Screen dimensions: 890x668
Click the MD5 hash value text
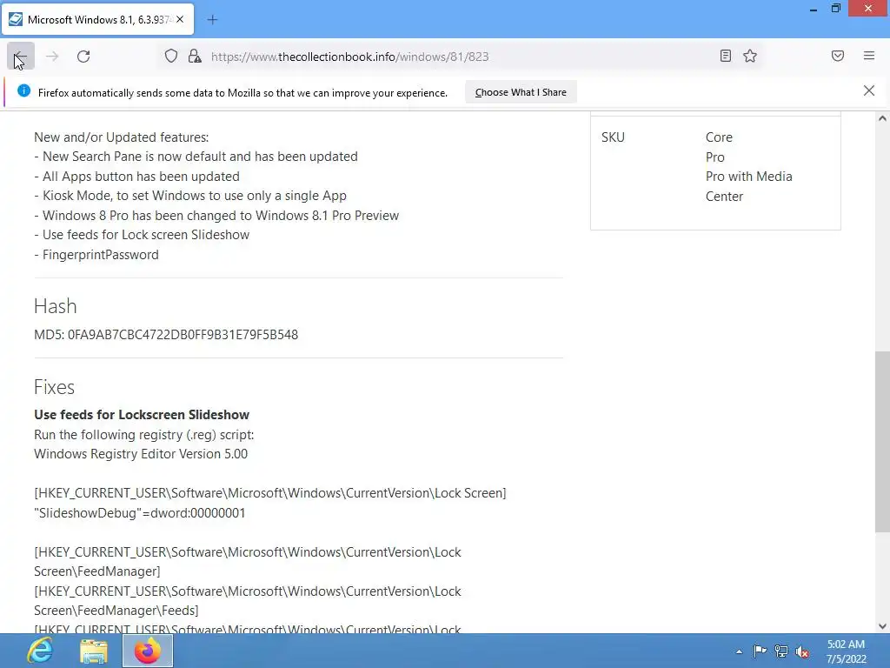click(183, 335)
